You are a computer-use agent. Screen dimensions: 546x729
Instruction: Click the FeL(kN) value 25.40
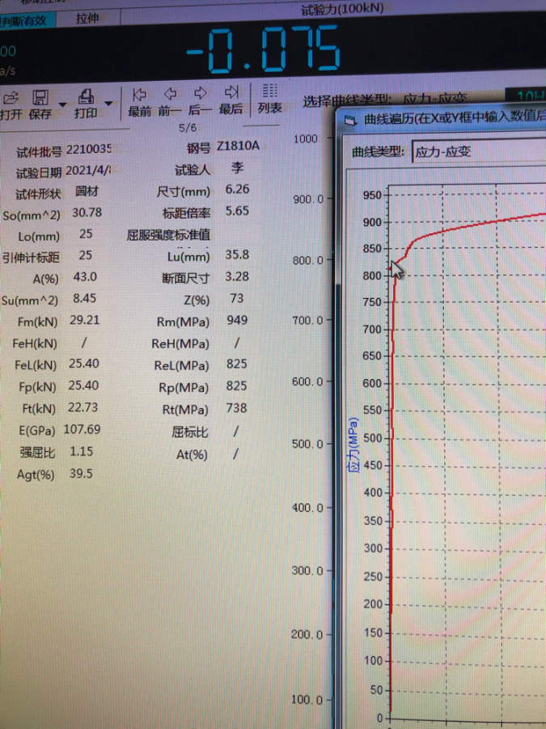coord(84,364)
